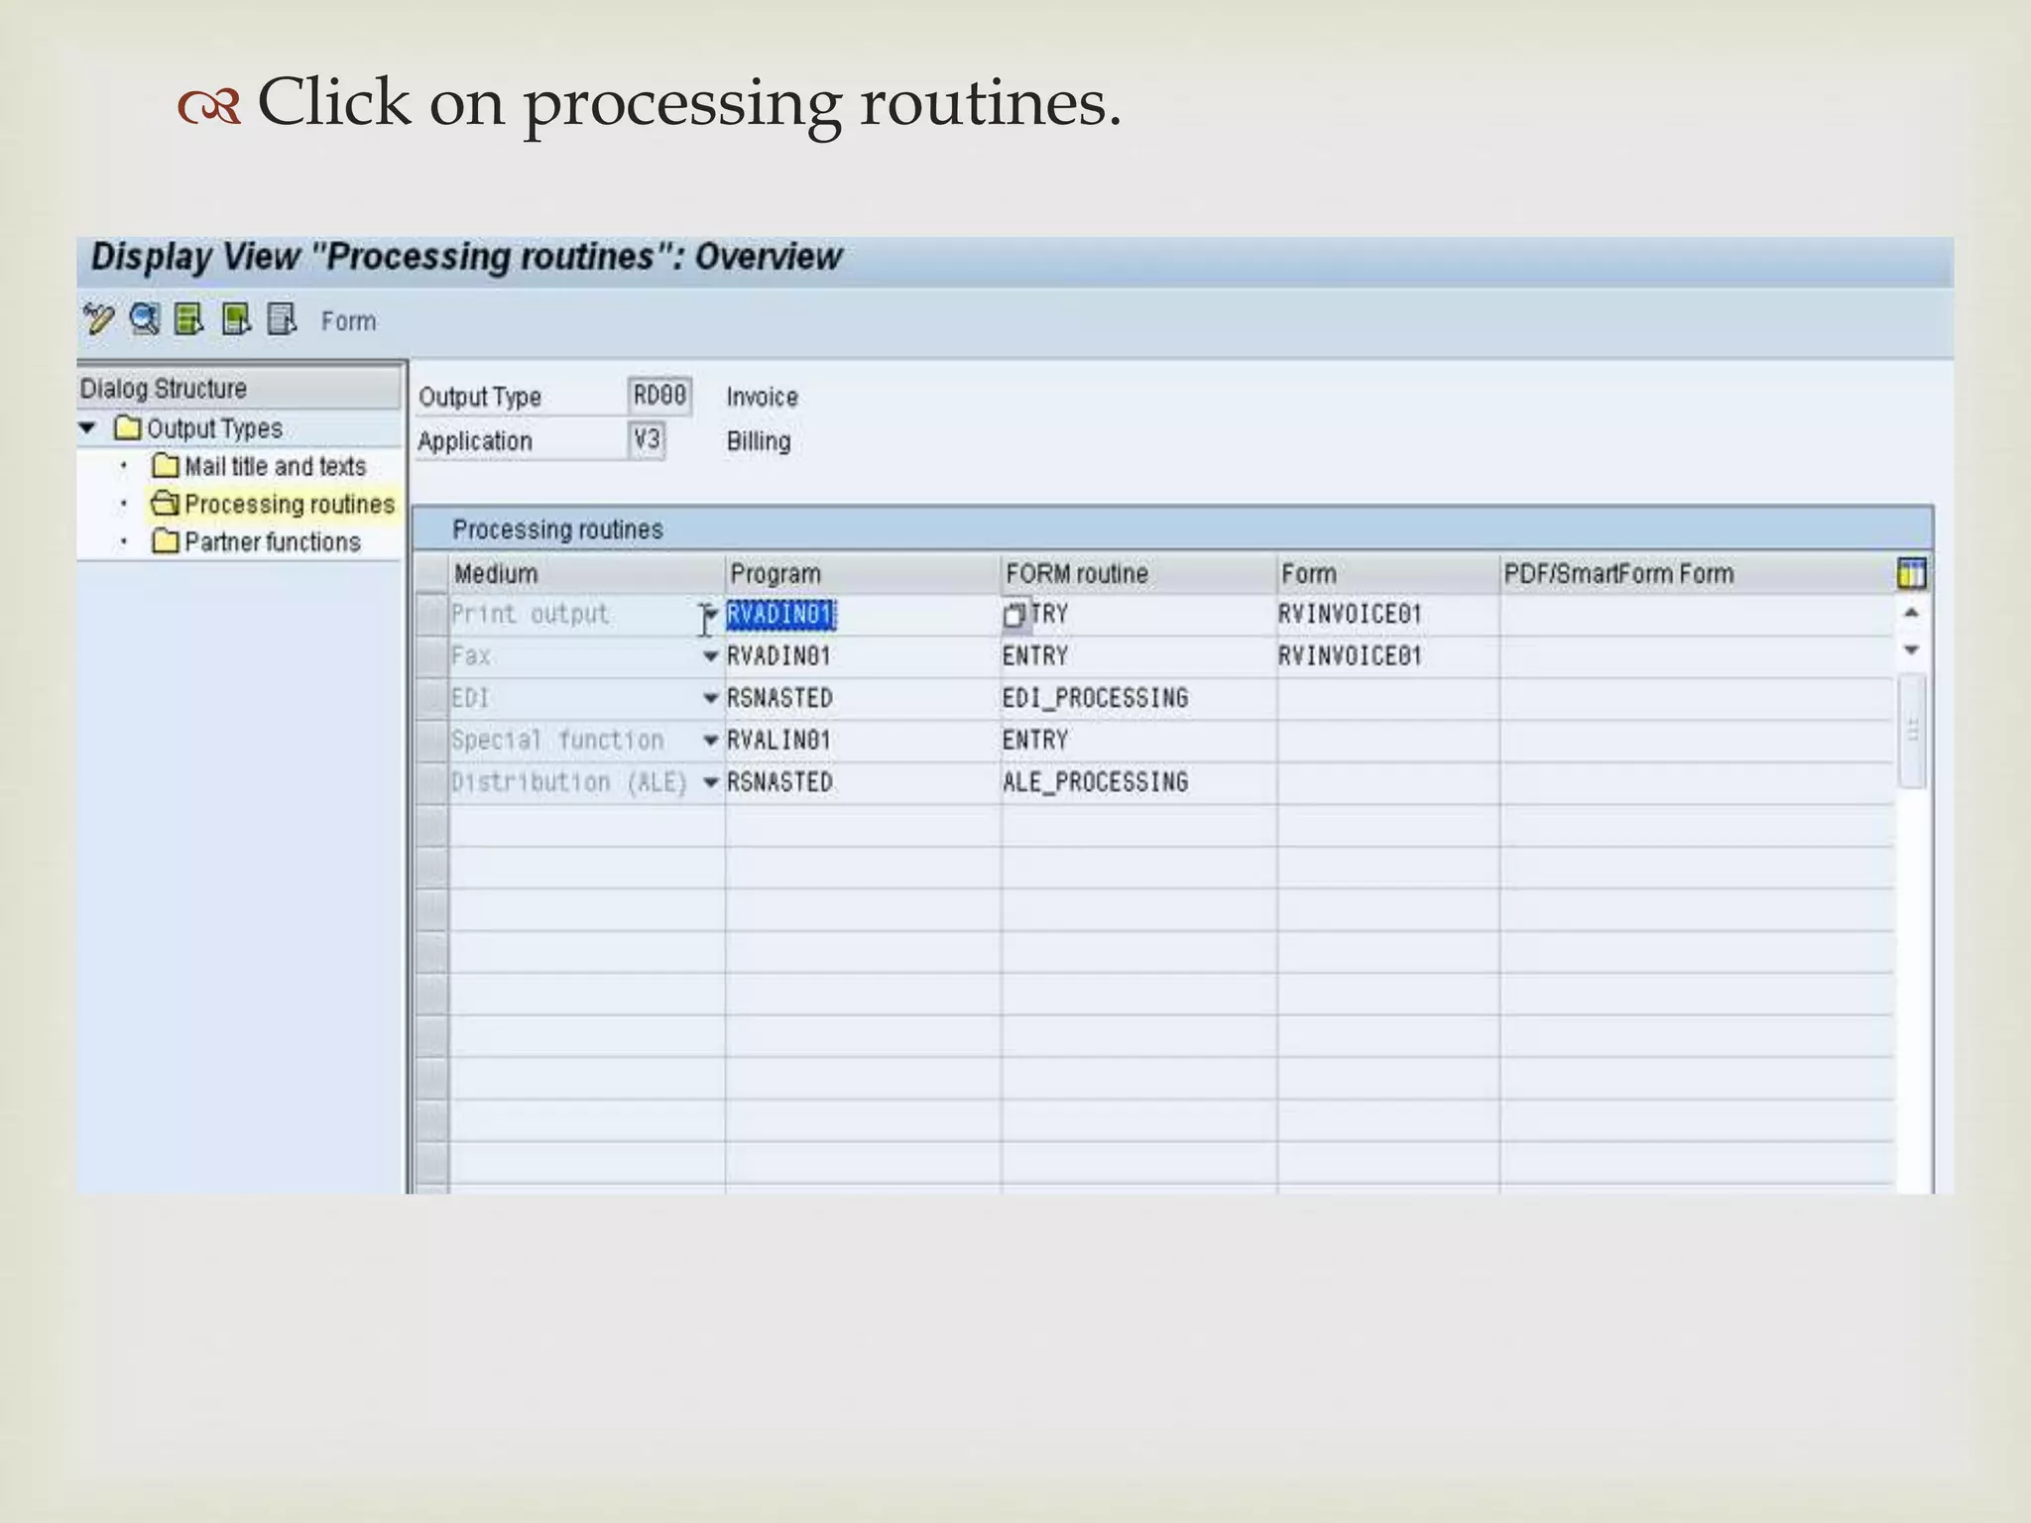Open the Distribution (ALE) medium dropdown
The image size is (2031, 1523).
coord(710,782)
